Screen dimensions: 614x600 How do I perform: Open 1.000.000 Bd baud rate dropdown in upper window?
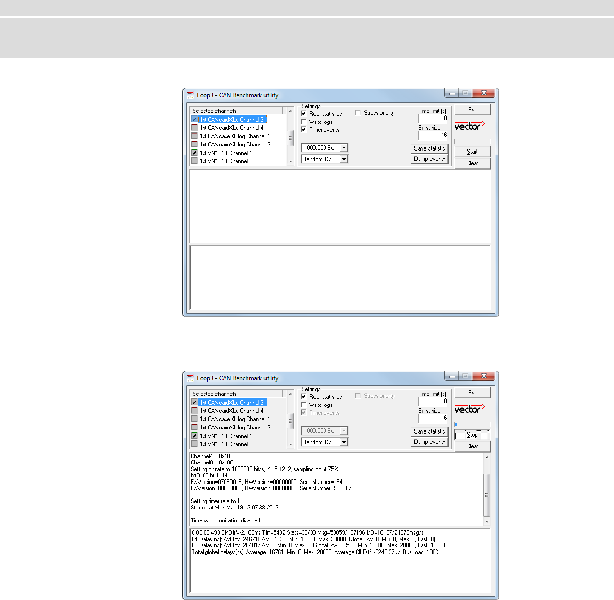click(x=344, y=148)
